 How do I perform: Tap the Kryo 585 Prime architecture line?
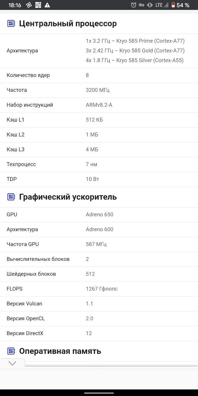point(135,41)
